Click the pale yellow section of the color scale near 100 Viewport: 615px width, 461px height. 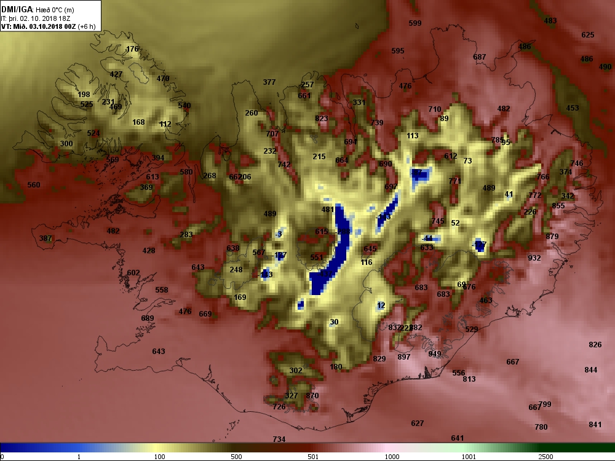click(157, 447)
